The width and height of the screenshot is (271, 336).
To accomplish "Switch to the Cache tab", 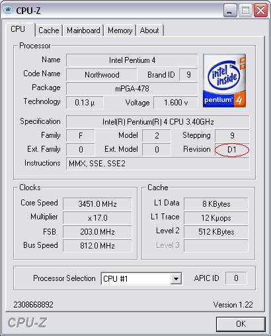I will point(49,30).
